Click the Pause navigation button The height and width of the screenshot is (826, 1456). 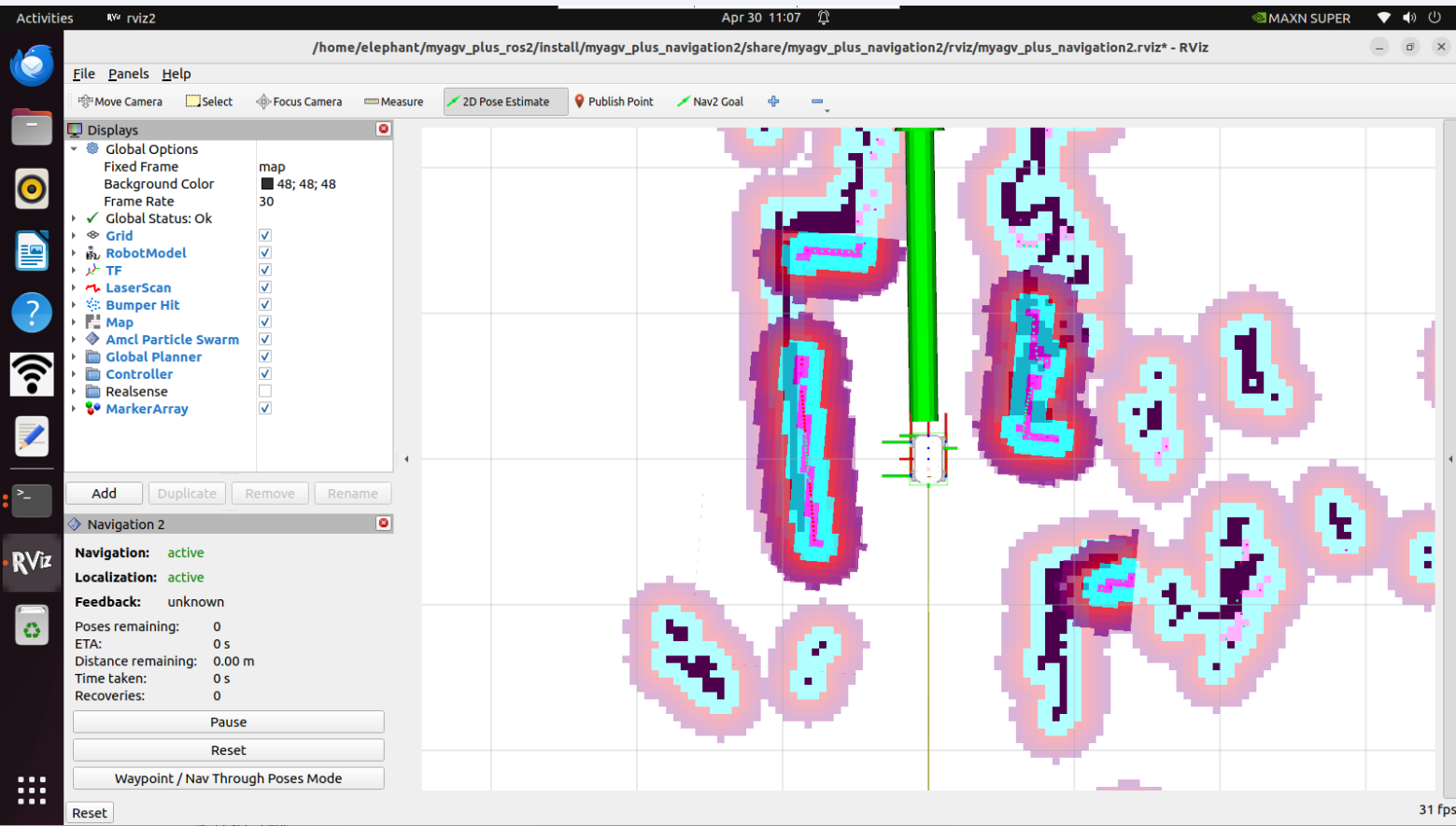[x=229, y=722]
